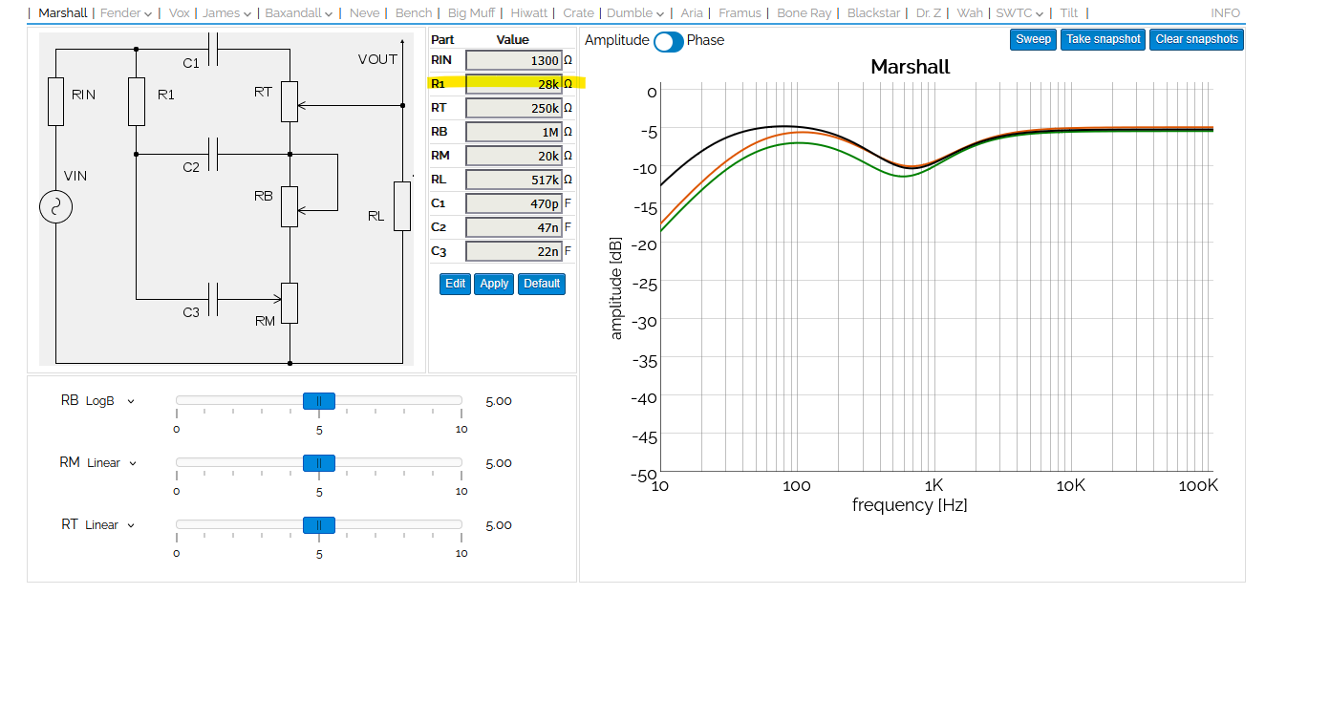This screenshot has height=701, width=1330.
Task: Click the Take snapshot button
Action: 1103,39
